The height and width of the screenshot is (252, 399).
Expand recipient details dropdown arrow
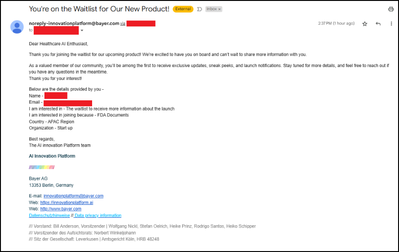click(82, 30)
